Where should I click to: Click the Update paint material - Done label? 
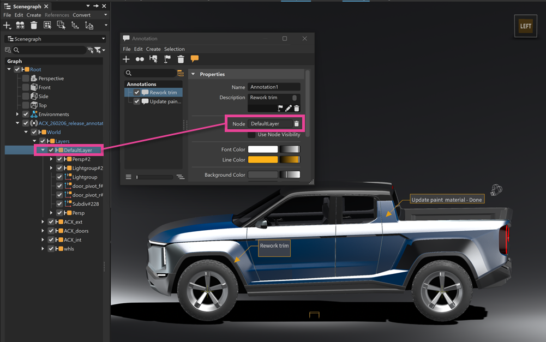(x=447, y=200)
